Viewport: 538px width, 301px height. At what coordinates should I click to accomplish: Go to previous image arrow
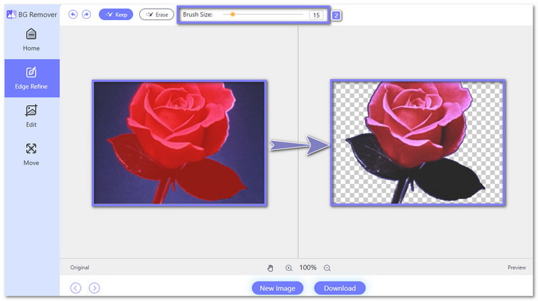point(76,288)
